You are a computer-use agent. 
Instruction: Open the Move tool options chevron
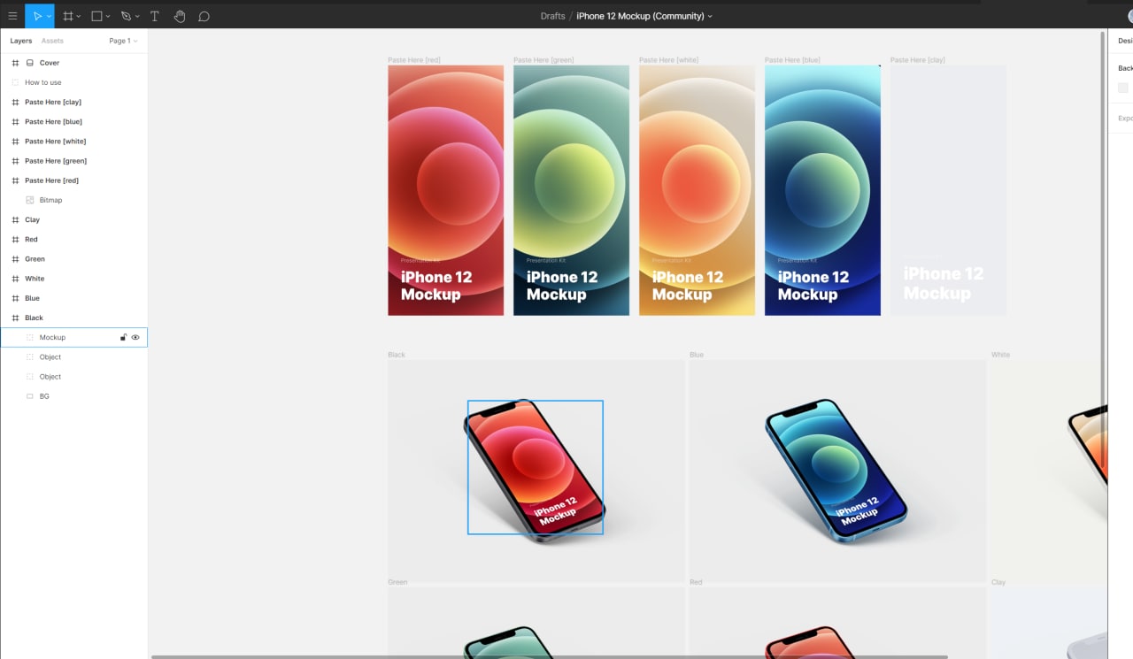(49, 17)
